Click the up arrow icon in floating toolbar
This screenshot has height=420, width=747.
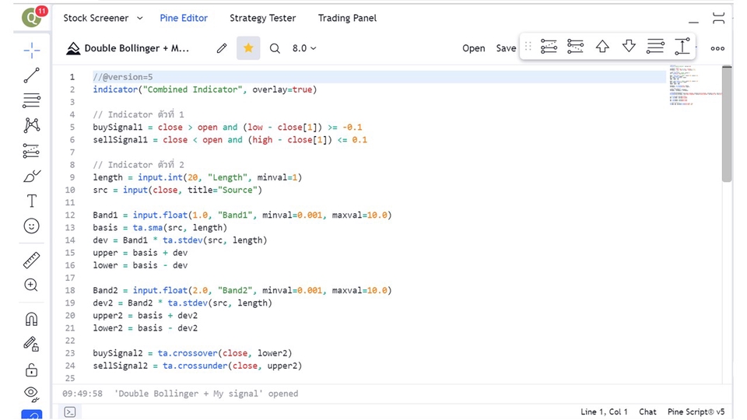tap(602, 46)
